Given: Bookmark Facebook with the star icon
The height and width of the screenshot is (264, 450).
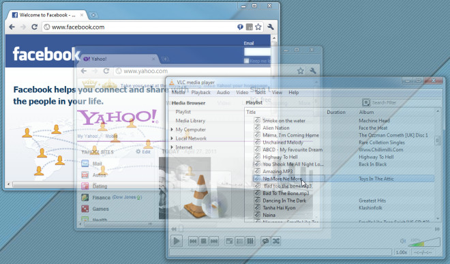Looking at the screenshot, I should [258, 27].
